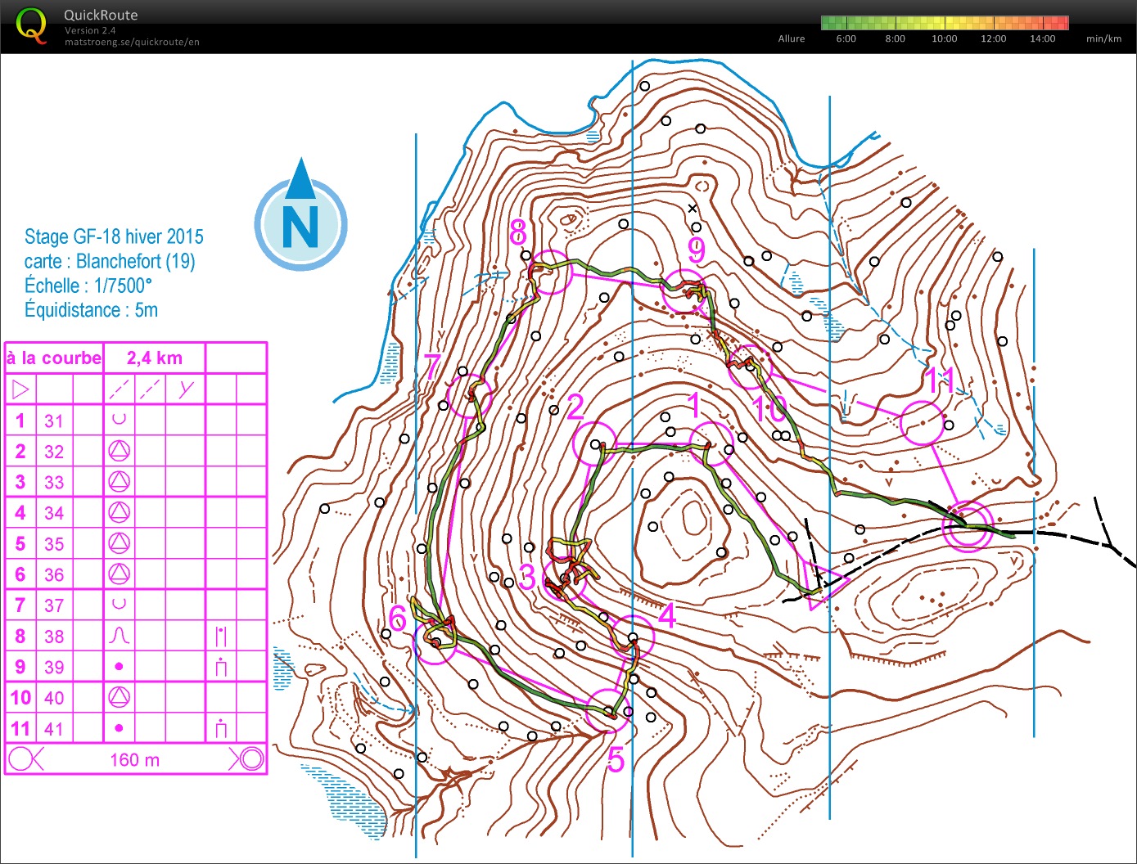
Task: Click the min/km unit label
Action: point(1104,38)
